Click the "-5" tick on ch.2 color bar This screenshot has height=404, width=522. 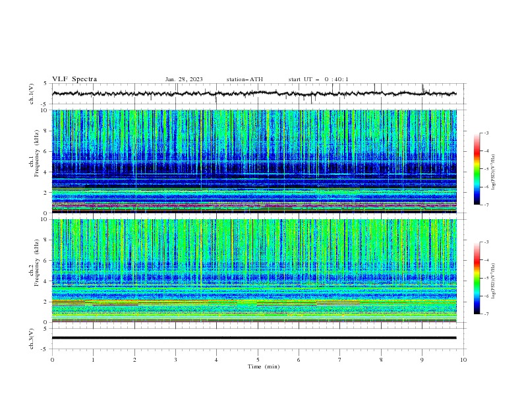point(486,278)
